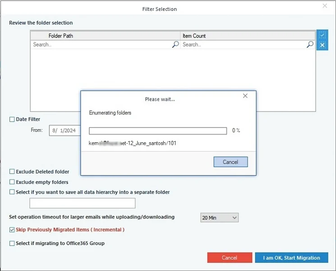
Task: Click the red Cancel button
Action: pos(230,257)
